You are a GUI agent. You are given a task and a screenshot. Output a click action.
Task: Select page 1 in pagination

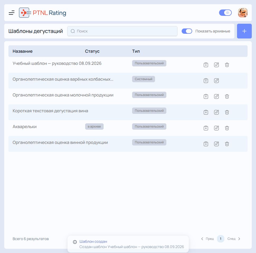pyautogui.click(x=221, y=239)
